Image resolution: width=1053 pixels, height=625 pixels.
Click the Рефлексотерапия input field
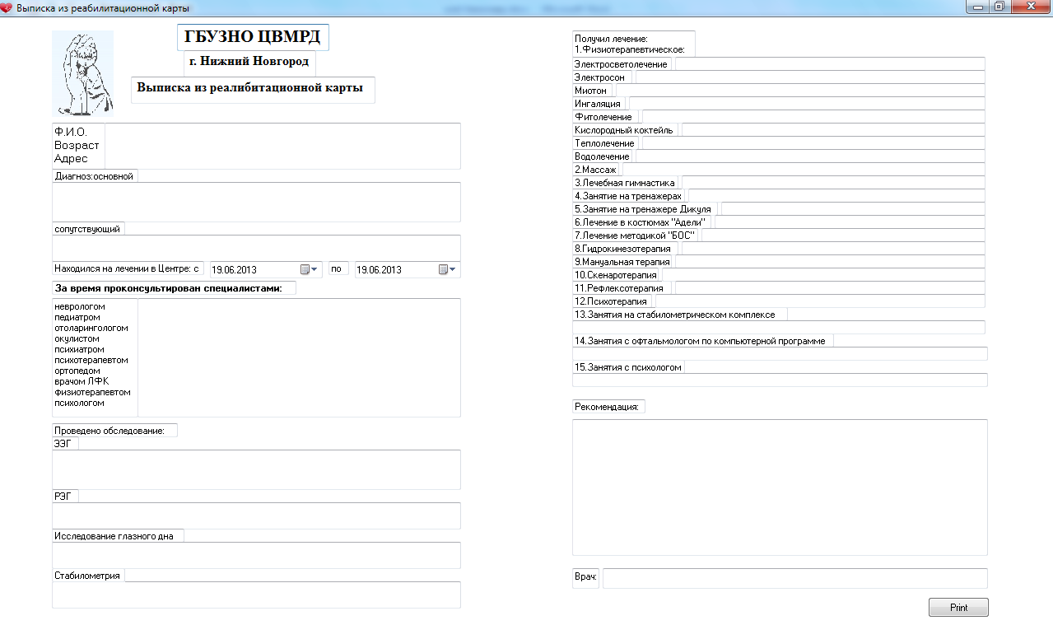point(830,287)
